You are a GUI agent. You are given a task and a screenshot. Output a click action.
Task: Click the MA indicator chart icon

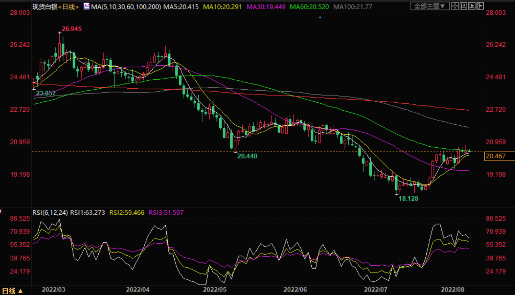pyautogui.click(x=86, y=6)
